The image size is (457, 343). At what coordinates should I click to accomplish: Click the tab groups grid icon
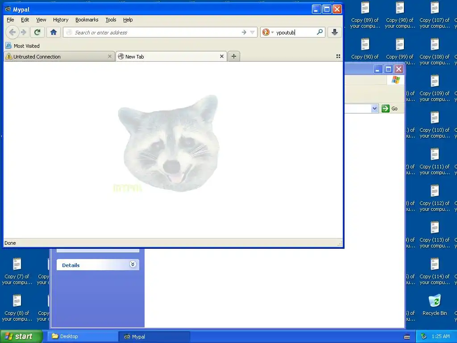(x=338, y=56)
